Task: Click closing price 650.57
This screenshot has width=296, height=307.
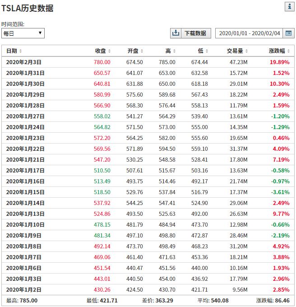Action: point(102,73)
